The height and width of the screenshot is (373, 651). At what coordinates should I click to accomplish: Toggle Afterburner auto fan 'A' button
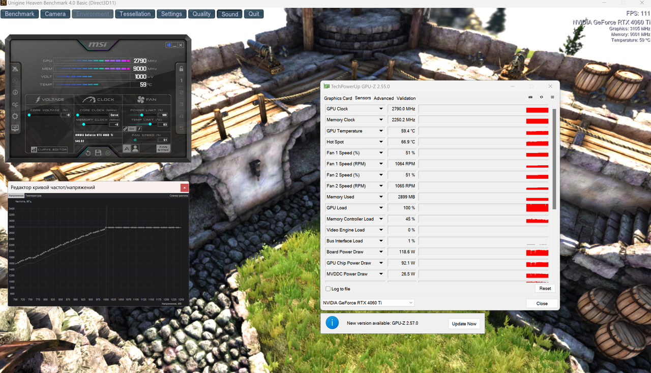point(127,148)
